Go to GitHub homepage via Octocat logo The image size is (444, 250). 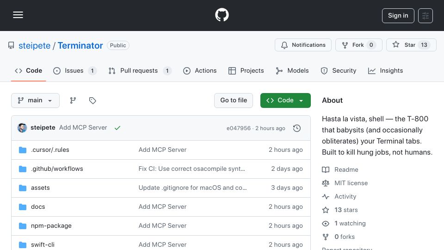click(222, 15)
